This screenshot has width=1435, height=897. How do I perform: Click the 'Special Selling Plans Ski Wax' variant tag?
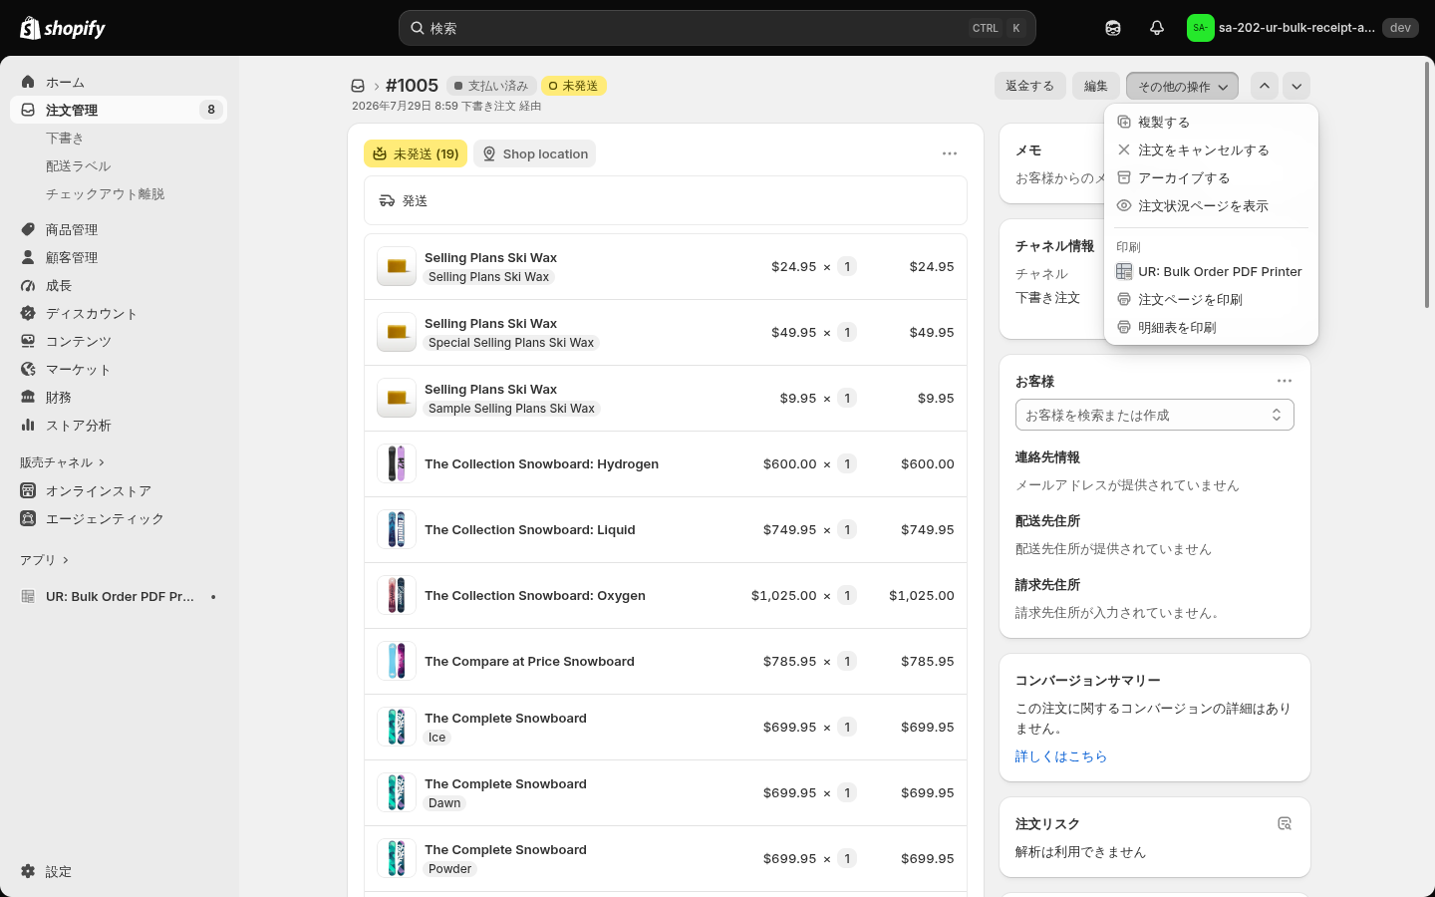511,343
